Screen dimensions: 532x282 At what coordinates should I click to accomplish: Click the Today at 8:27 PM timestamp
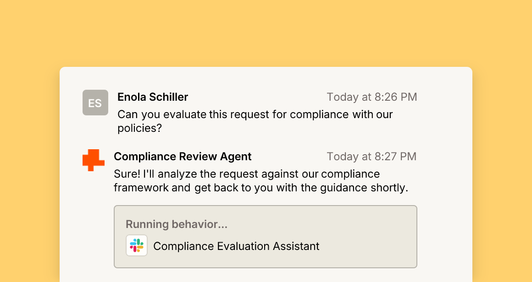click(x=372, y=157)
